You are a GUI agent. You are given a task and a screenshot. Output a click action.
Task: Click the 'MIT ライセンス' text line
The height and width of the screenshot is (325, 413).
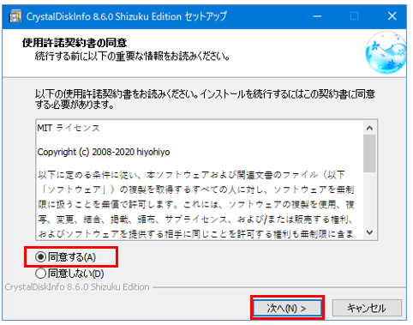69,128
